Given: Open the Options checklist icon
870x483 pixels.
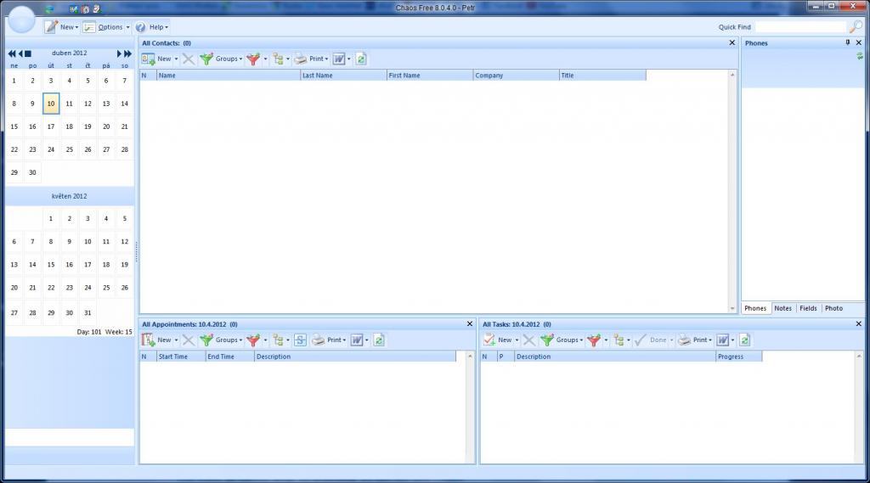Looking at the screenshot, I should click(x=88, y=26).
